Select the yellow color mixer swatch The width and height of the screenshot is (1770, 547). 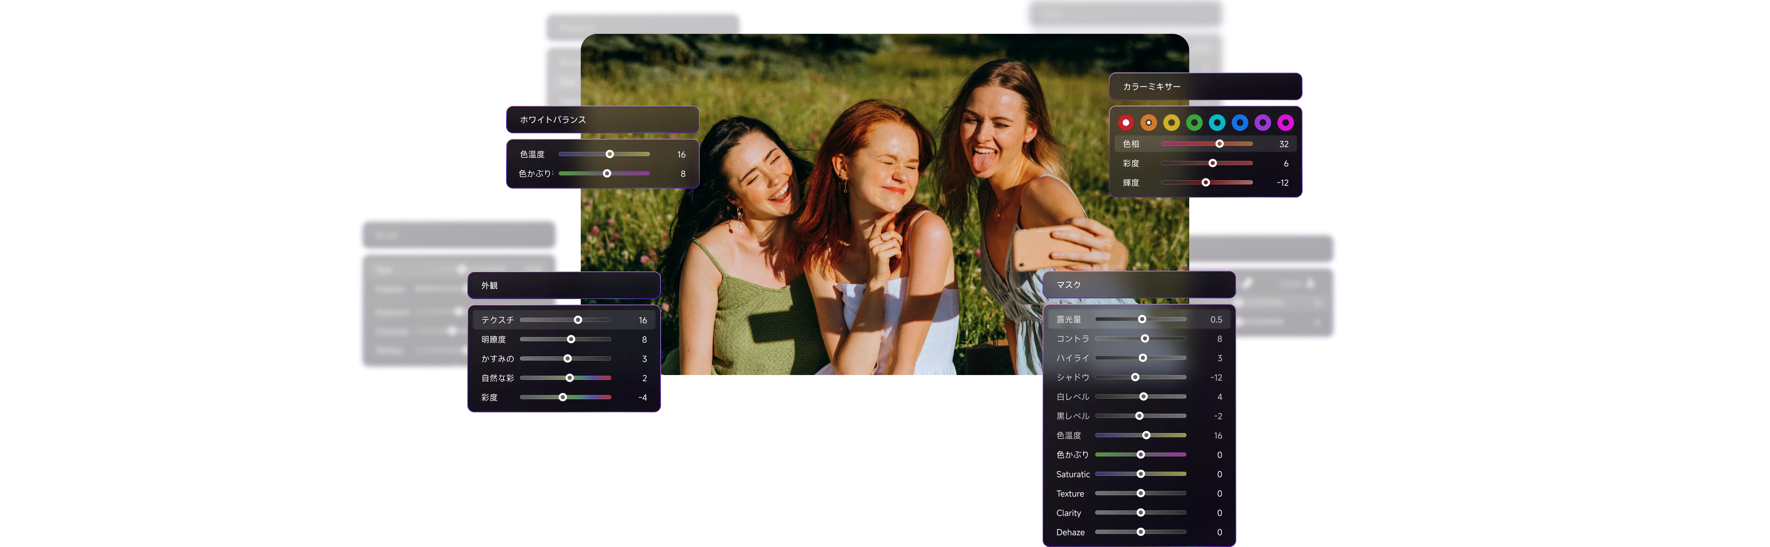coord(1172,123)
